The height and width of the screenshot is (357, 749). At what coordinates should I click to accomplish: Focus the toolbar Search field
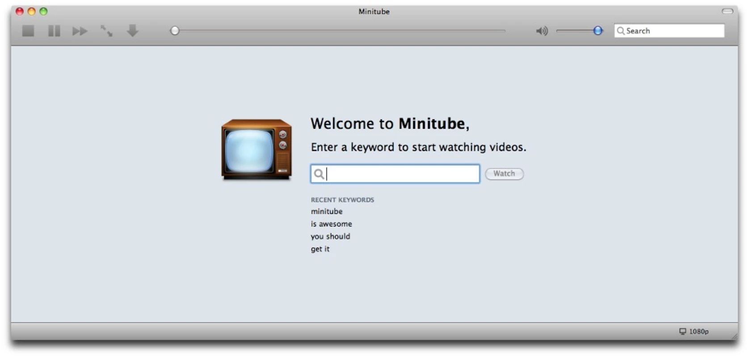[669, 31]
